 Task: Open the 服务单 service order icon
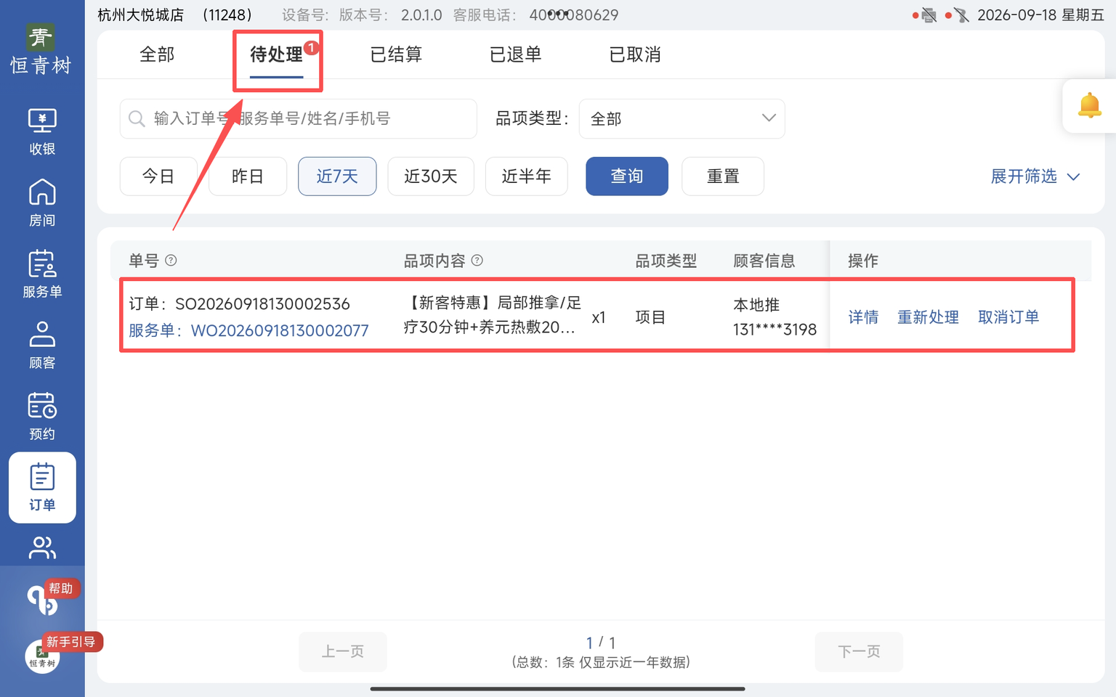tap(42, 274)
